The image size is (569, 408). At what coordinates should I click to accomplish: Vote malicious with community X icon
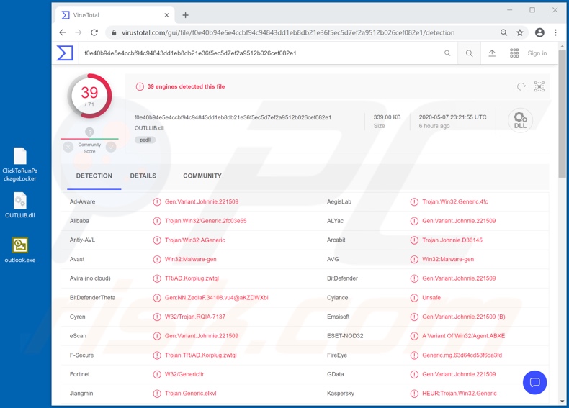click(68, 147)
